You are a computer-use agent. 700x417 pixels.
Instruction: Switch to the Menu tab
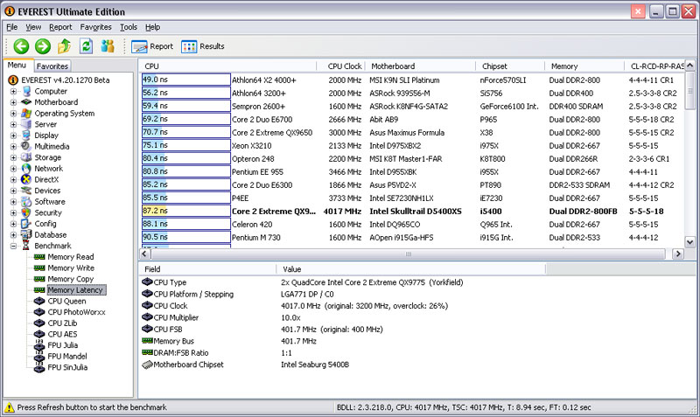tap(17, 65)
